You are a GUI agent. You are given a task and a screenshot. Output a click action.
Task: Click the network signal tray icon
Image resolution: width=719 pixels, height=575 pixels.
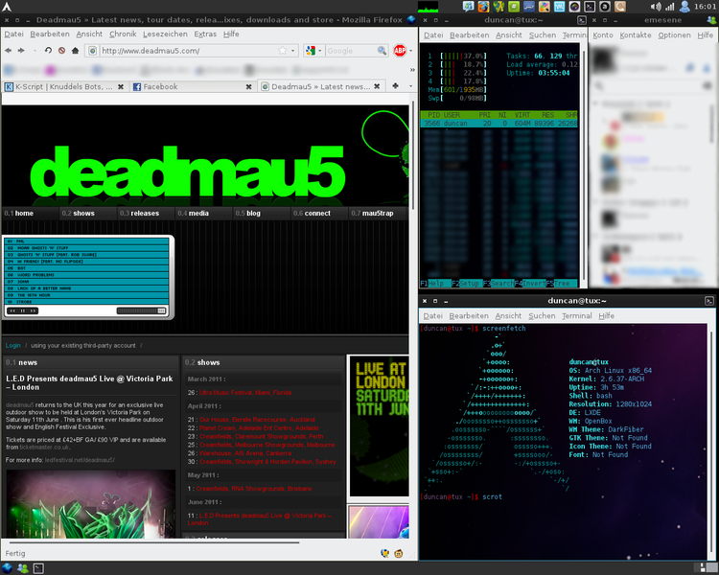tap(670, 7)
